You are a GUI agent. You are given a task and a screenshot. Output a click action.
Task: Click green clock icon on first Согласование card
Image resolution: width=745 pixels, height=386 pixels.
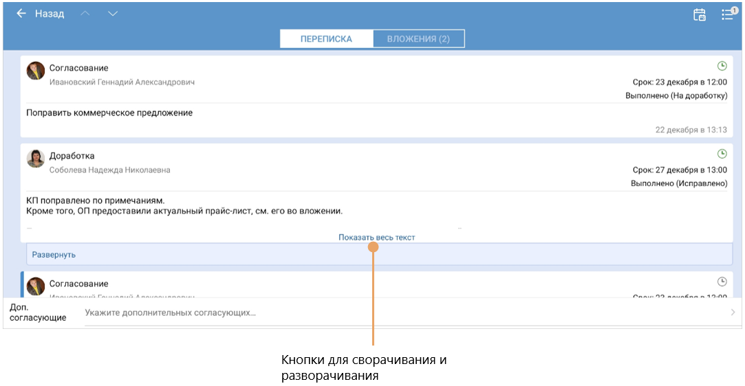coord(722,66)
